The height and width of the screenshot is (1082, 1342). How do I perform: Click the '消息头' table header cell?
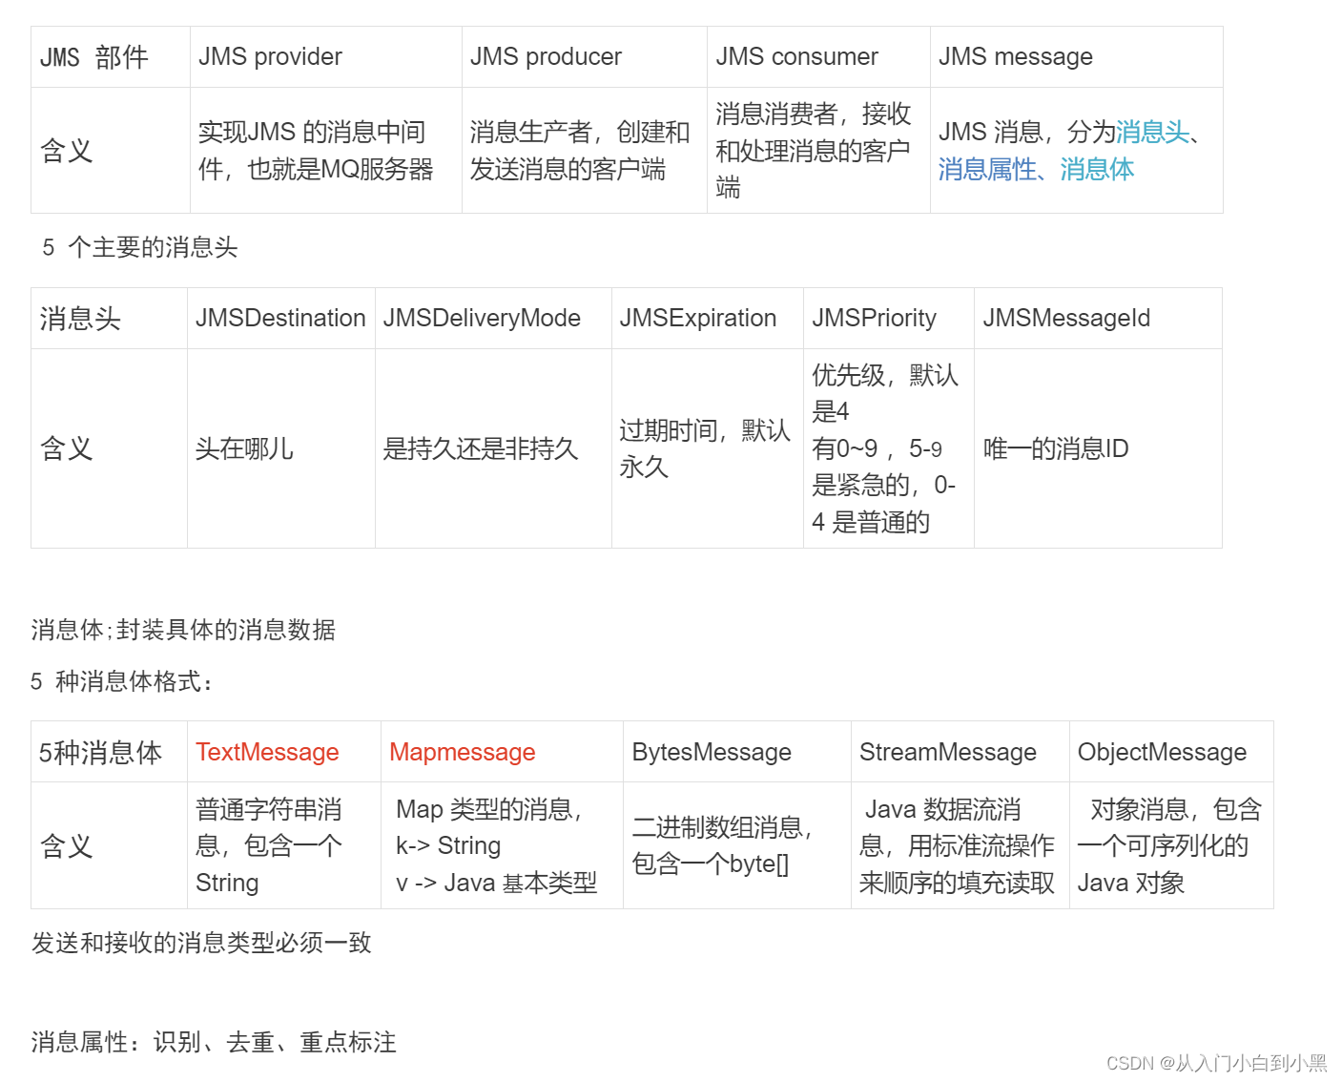coord(110,319)
